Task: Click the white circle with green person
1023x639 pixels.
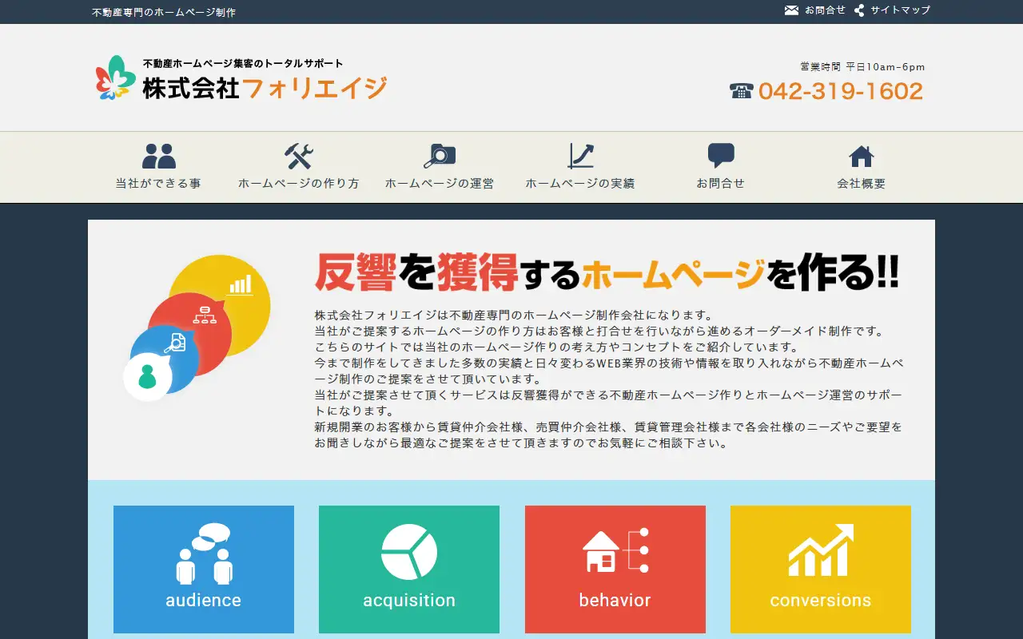Action: pyautogui.click(x=147, y=376)
